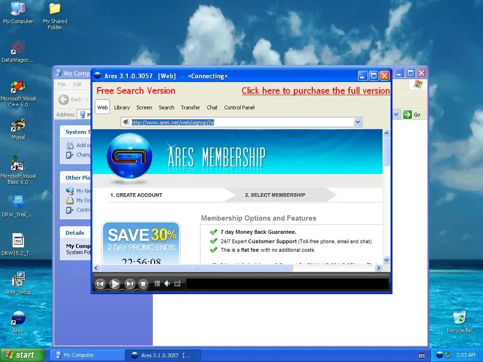Screen dimensions: 483x362
Task: Click '7 day Money Back Guarantee.' text
Action: click(x=258, y=232)
